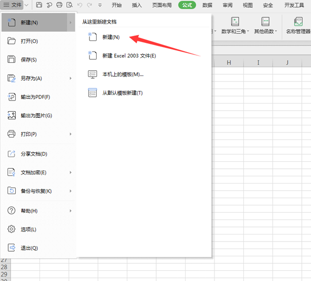Expand the 打印(P) submenu arrow
The height and width of the screenshot is (281, 311).
point(71,134)
